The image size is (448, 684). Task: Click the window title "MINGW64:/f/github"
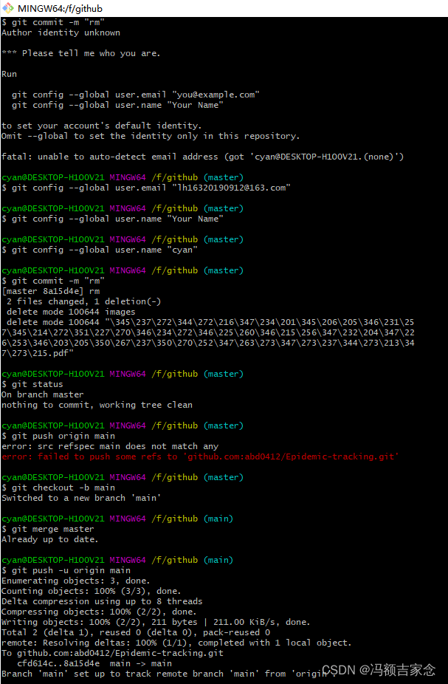coord(60,8)
